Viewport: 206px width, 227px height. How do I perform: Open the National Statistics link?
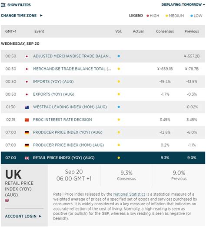pyautogui.click(x=129, y=194)
